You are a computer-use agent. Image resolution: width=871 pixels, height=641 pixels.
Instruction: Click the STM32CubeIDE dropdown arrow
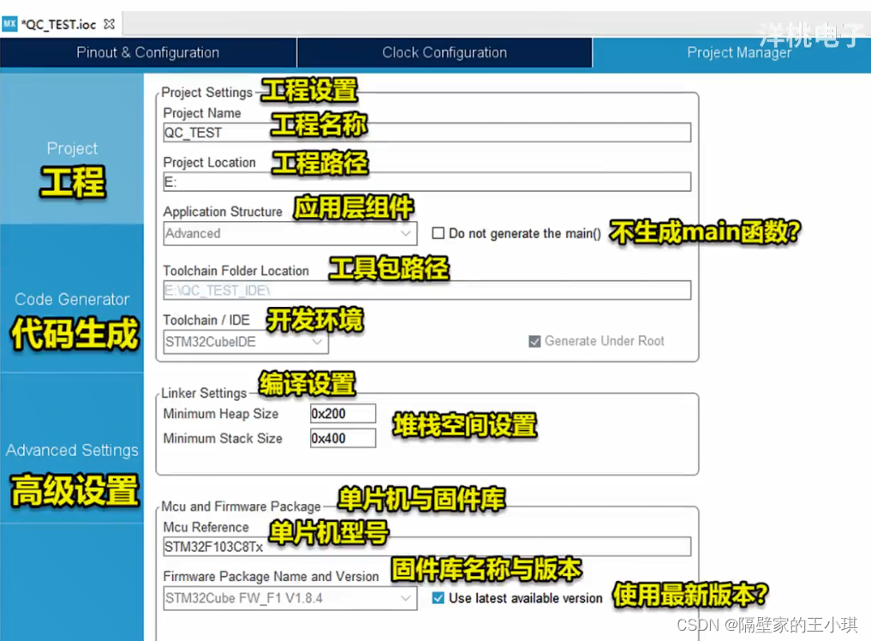317,342
